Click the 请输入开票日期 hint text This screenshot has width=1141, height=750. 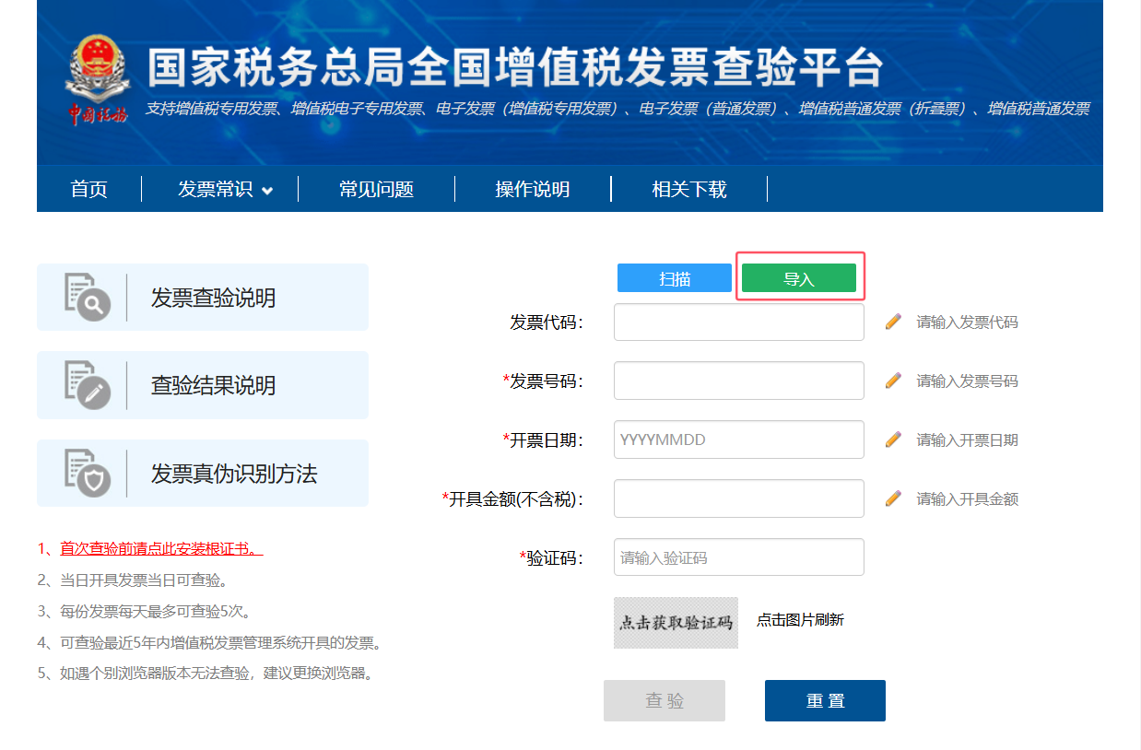coord(967,439)
